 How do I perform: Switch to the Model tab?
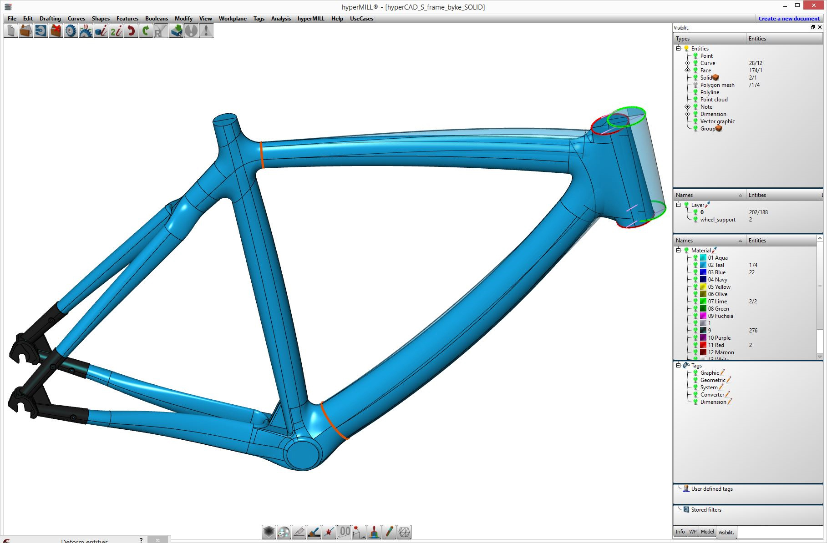[707, 532]
